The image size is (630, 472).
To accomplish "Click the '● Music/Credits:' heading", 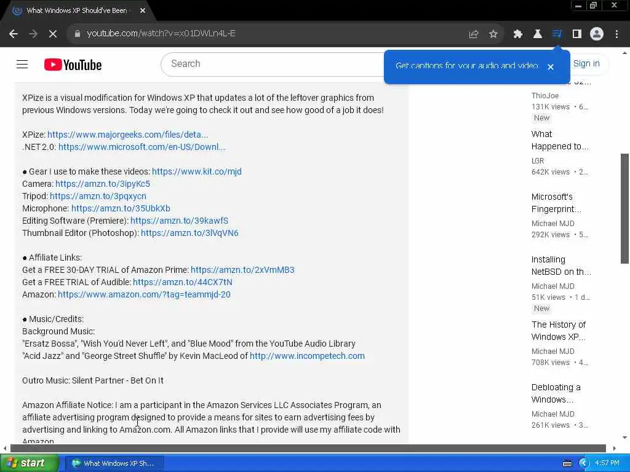I will [x=53, y=319].
